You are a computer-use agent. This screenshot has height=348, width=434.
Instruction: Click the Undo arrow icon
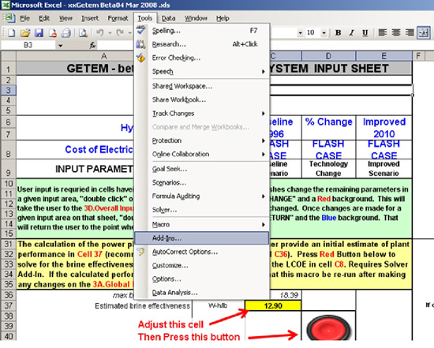tap(100, 33)
